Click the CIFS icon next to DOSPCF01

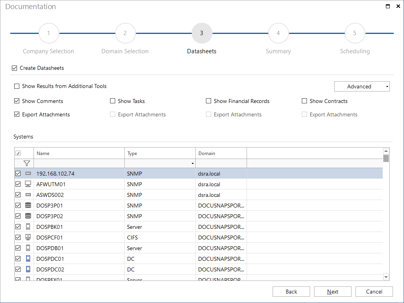point(28,237)
